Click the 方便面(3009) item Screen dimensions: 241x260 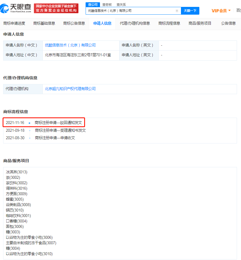17,194
